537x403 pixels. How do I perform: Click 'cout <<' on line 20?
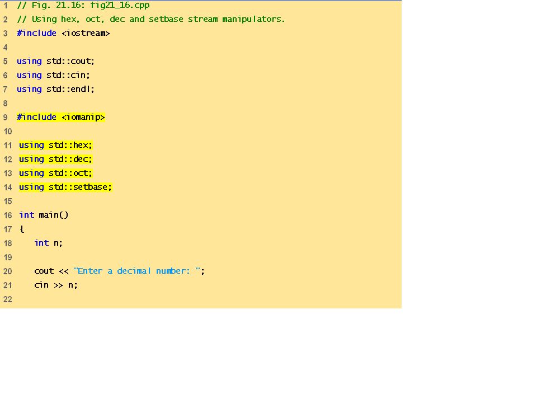(x=51, y=271)
